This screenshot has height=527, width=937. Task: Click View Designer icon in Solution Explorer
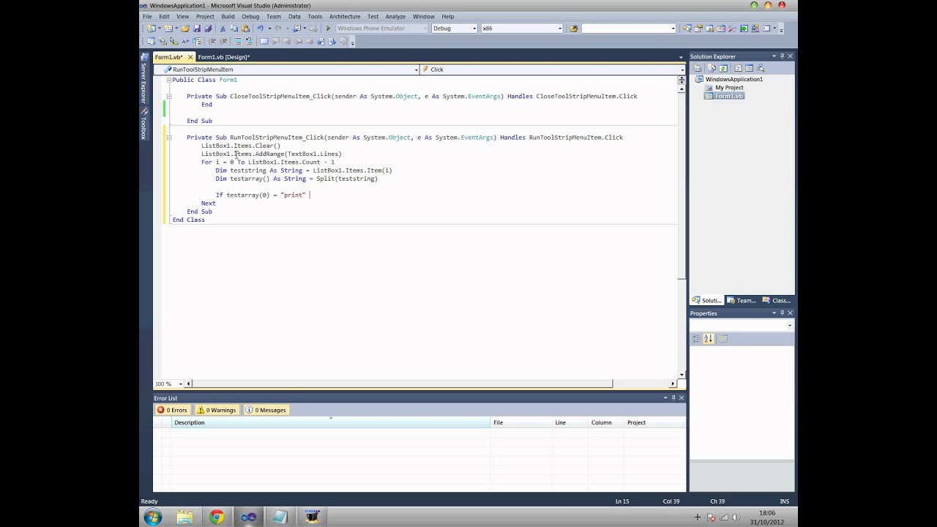[750, 68]
